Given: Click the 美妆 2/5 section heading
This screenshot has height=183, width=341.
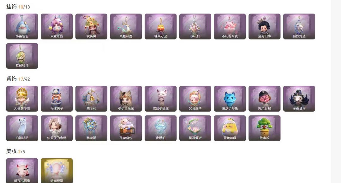Looking at the screenshot, I should tap(15, 151).
